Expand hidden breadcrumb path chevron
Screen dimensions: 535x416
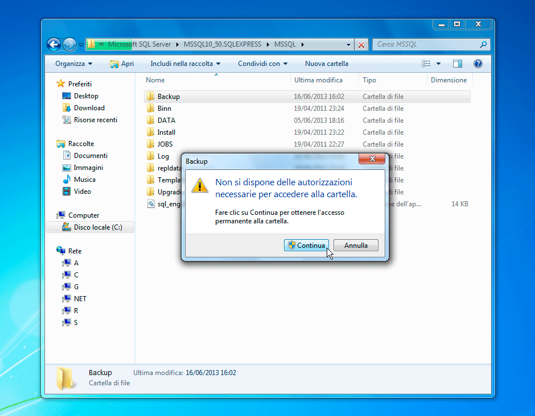101,44
